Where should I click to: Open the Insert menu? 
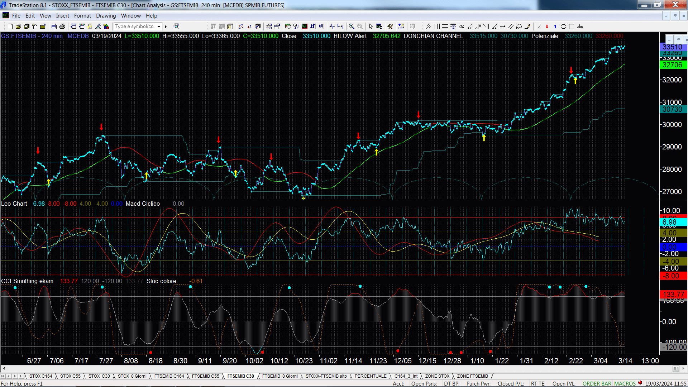point(62,15)
